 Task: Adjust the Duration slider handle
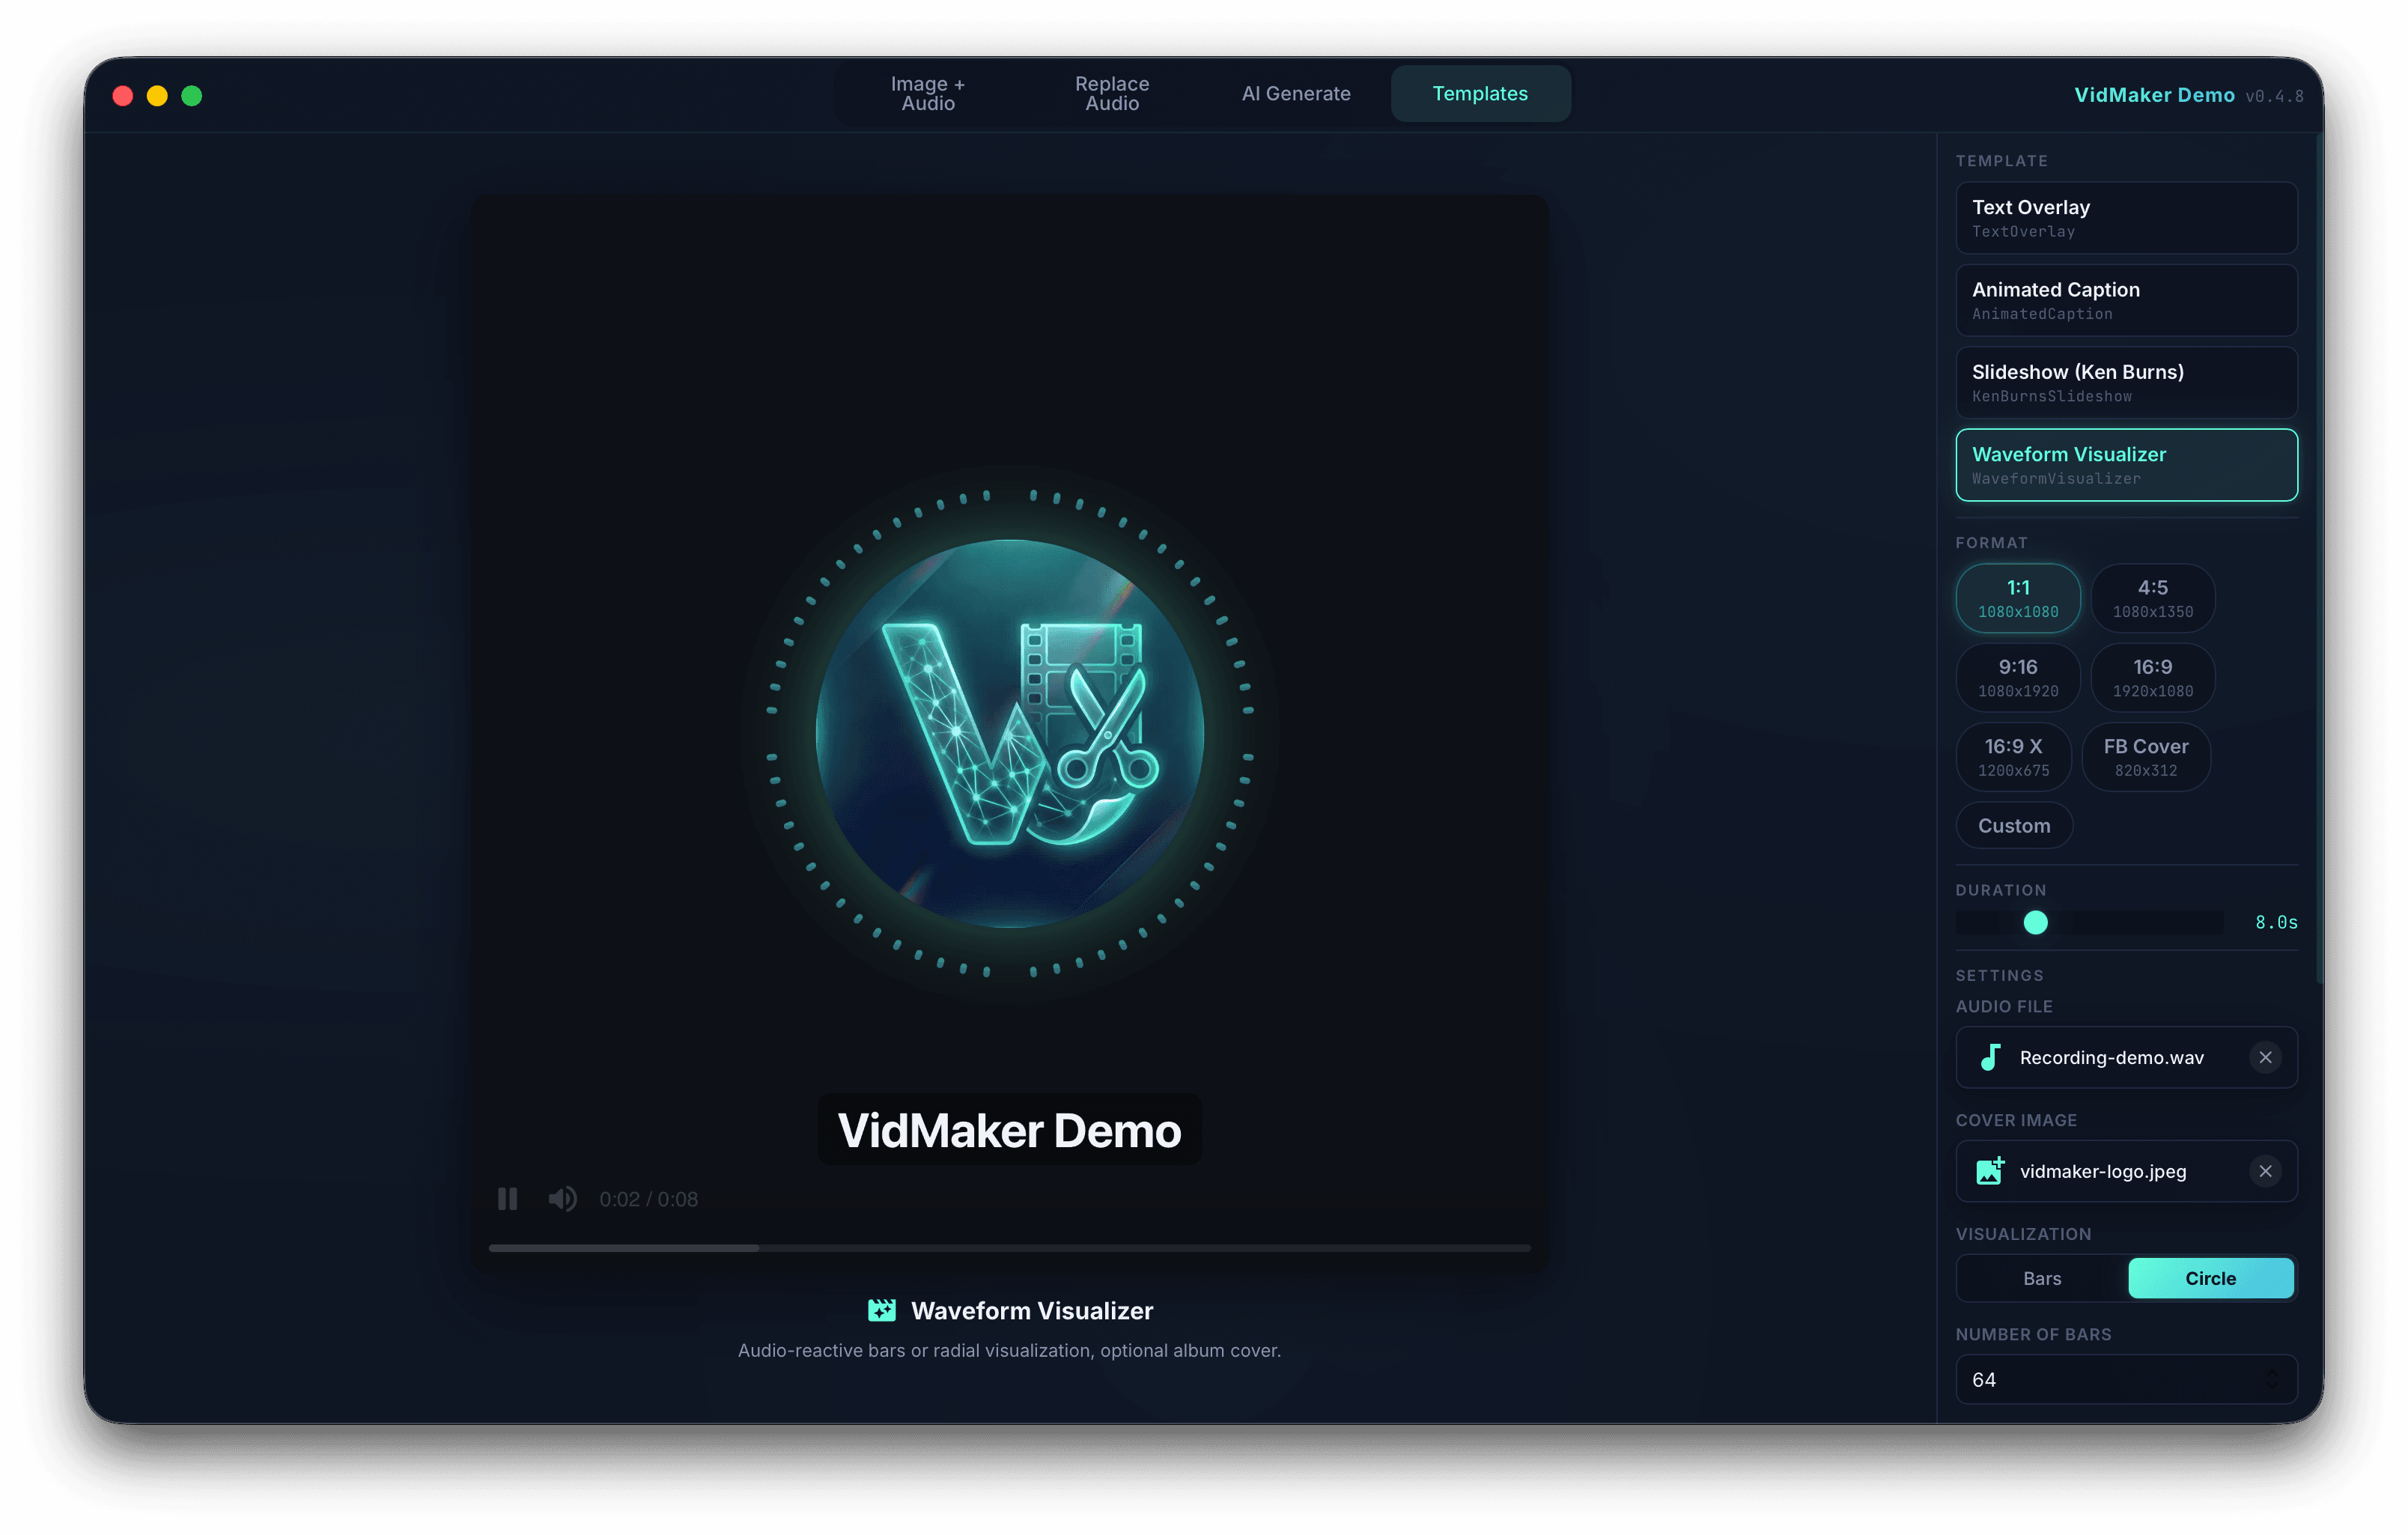point(2035,922)
